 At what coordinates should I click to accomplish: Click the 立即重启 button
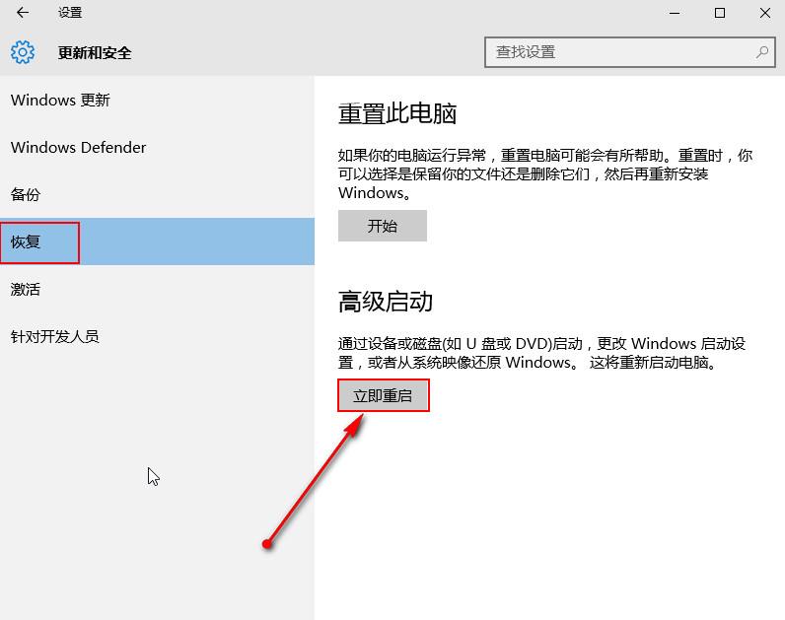point(383,396)
